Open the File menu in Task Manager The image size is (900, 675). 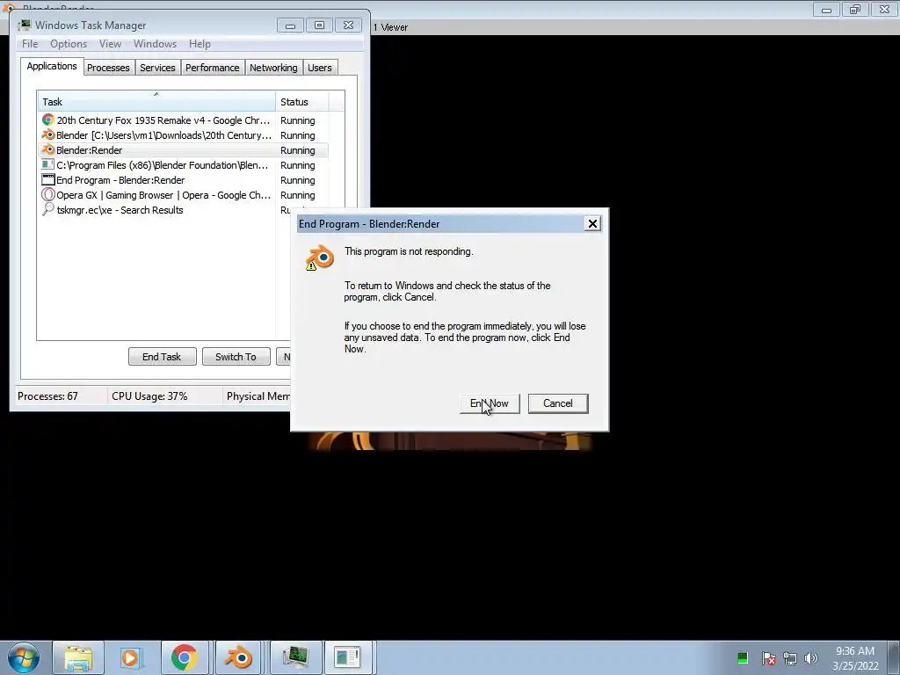(30, 44)
